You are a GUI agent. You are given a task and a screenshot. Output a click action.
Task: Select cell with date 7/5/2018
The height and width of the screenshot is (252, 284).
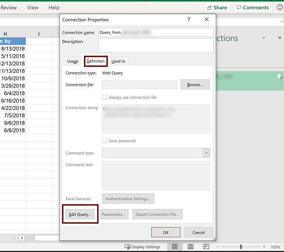click(13, 115)
